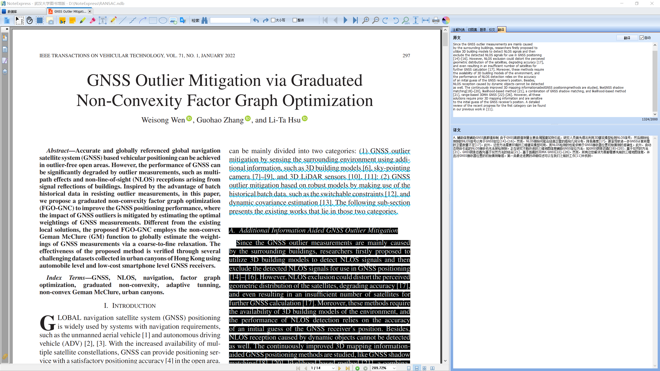Choose the green highlighter tool

(83, 20)
